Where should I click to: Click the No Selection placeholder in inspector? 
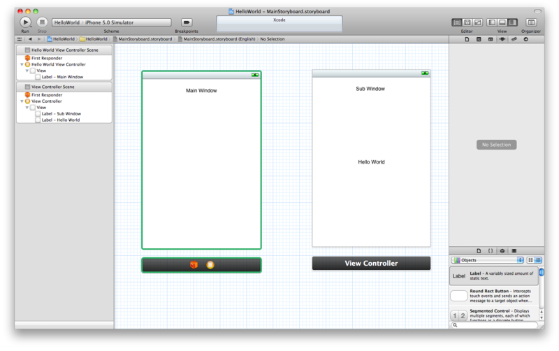point(496,145)
